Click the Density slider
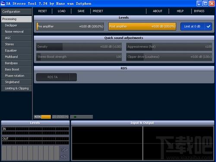This screenshot has height=162, width=216. click(79, 47)
